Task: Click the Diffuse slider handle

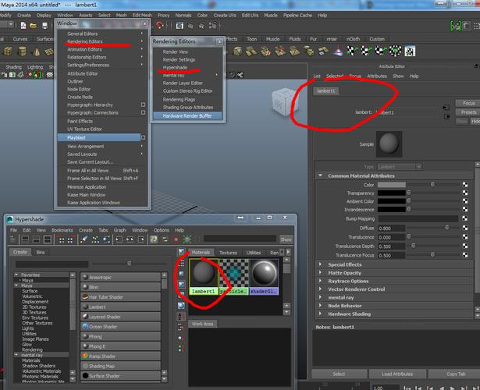Action: click(x=446, y=228)
